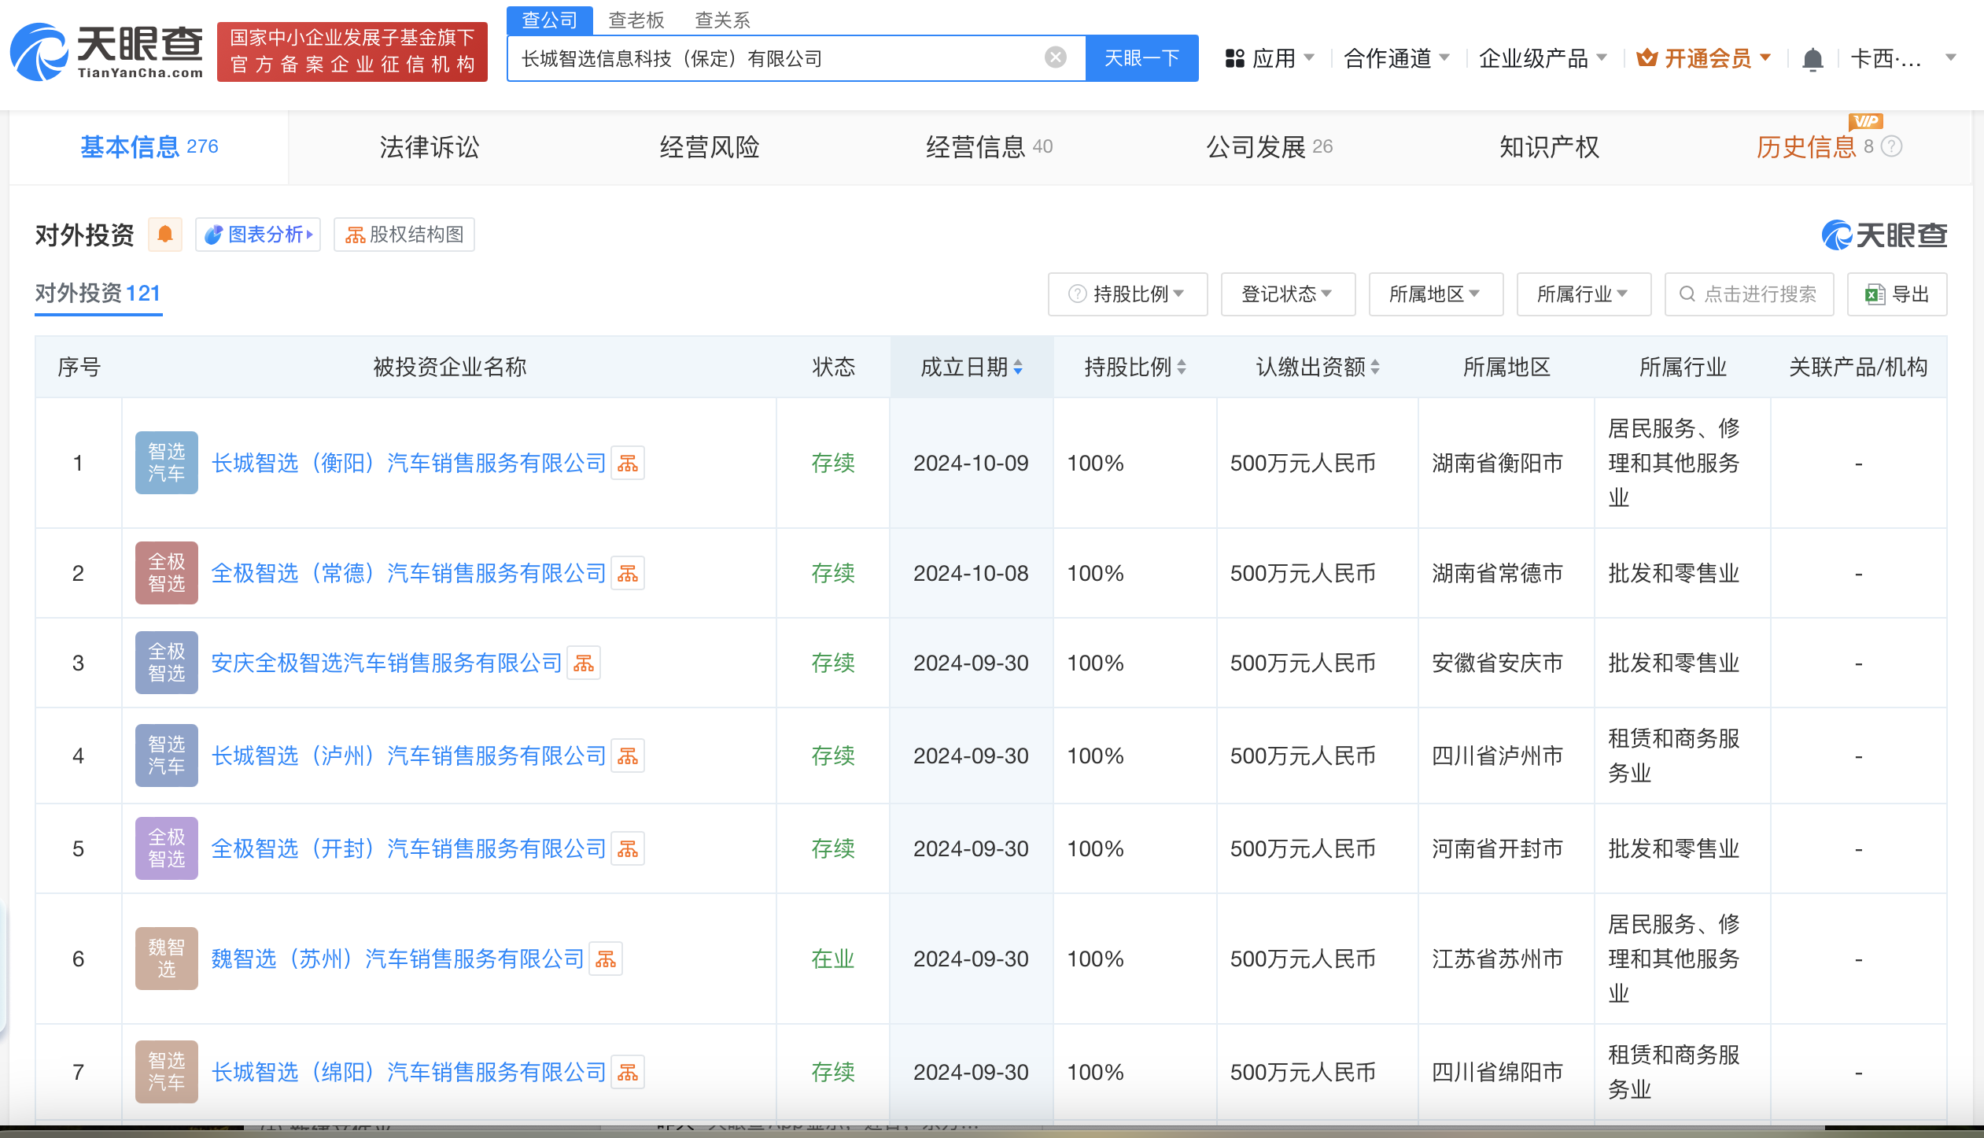Switch to the 查关系 search tab
This screenshot has width=1984, height=1138.
(x=723, y=20)
